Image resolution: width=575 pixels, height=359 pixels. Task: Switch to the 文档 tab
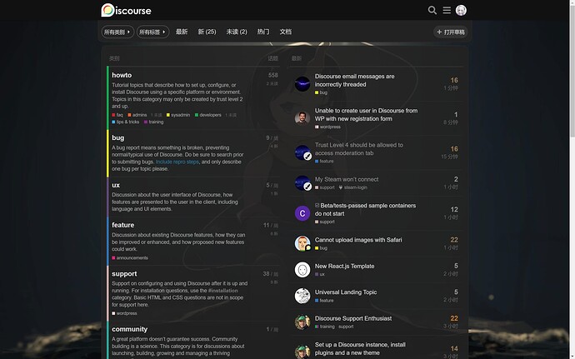(x=285, y=32)
